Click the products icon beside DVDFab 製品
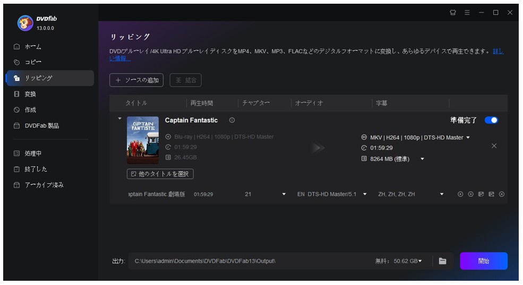This screenshot has width=523, height=285. pos(16,126)
